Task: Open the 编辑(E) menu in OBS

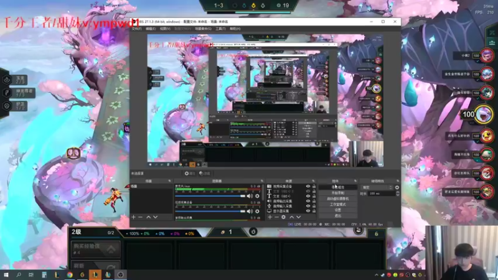Action: 151,29
